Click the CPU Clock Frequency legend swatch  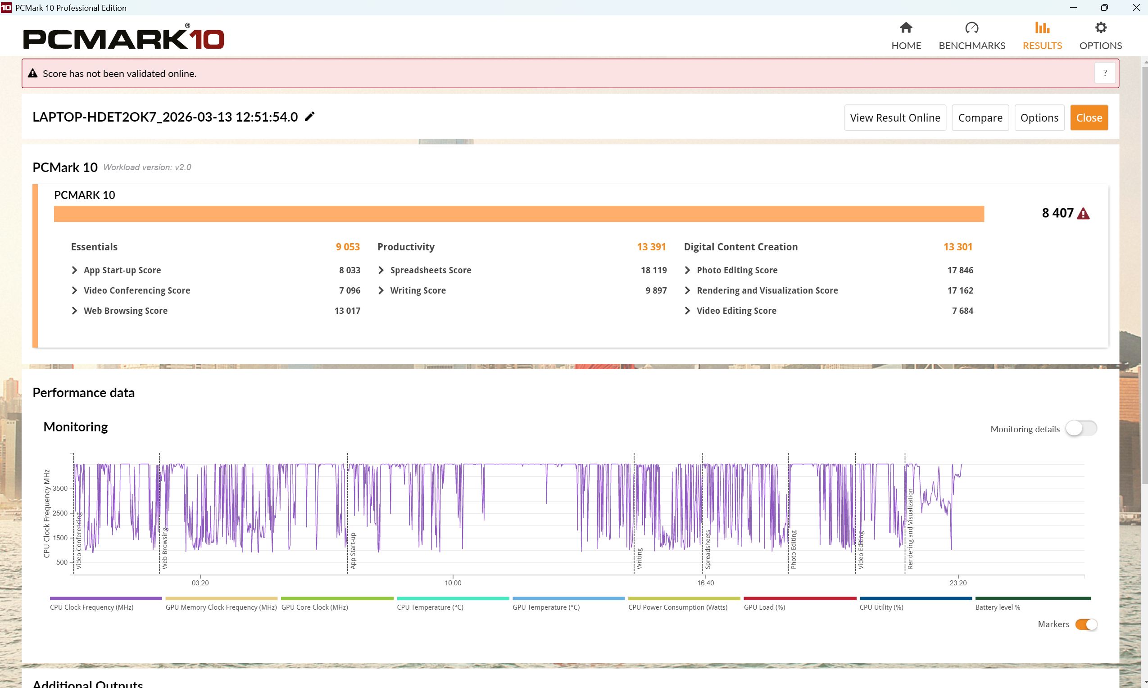(x=106, y=598)
